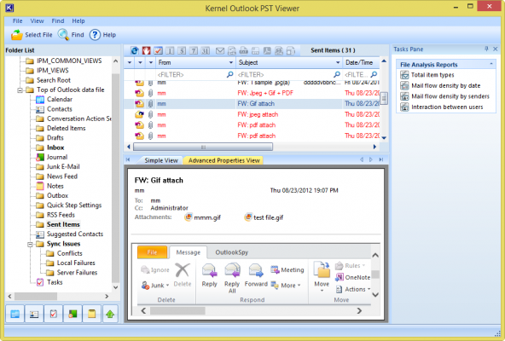The image size is (505, 341).
Task: Select the FW: Jpeg + Gif + PDF message
Action: [x=252, y=93]
